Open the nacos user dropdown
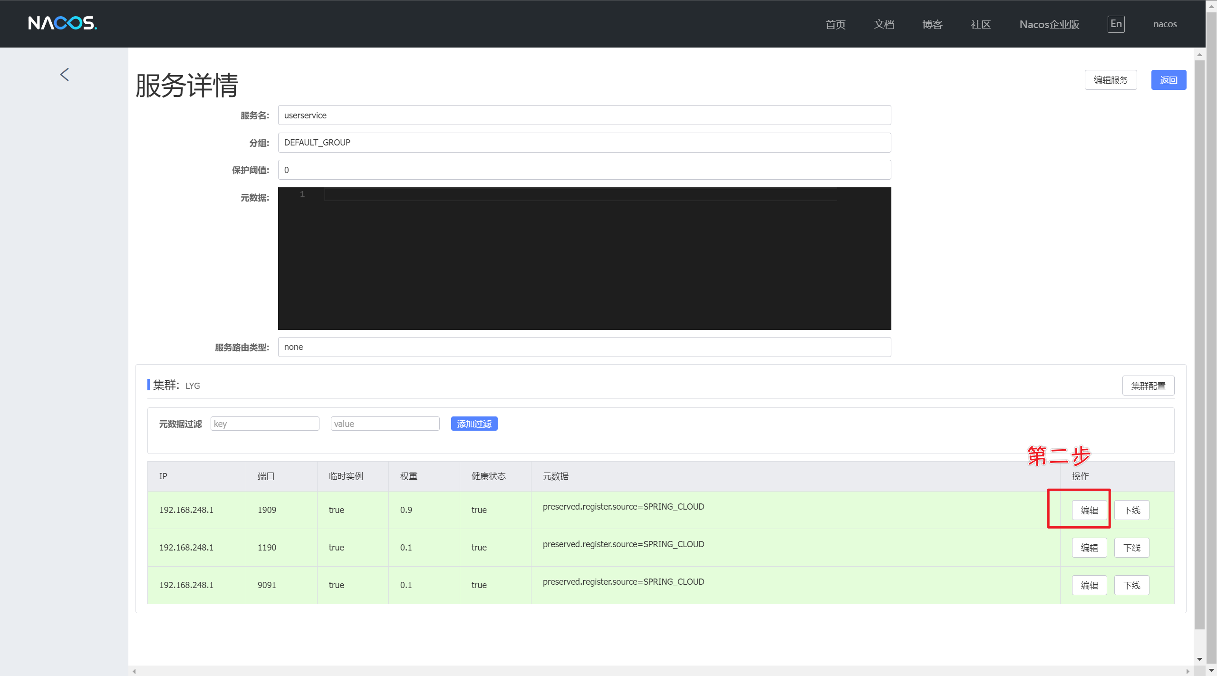Viewport: 1217px width, 676px height. (1164, 24)
